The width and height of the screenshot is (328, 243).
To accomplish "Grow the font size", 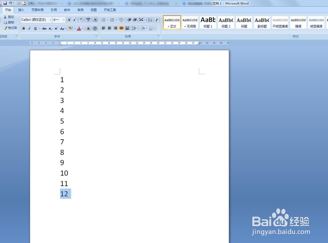I will click(x=69, y=20).
